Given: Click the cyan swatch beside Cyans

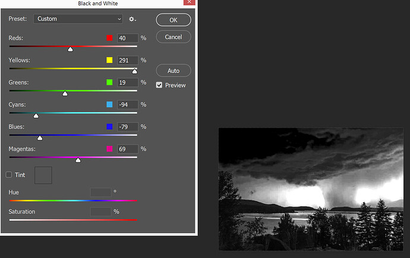Looking at the screenshot, I should [x=109, y=105].
